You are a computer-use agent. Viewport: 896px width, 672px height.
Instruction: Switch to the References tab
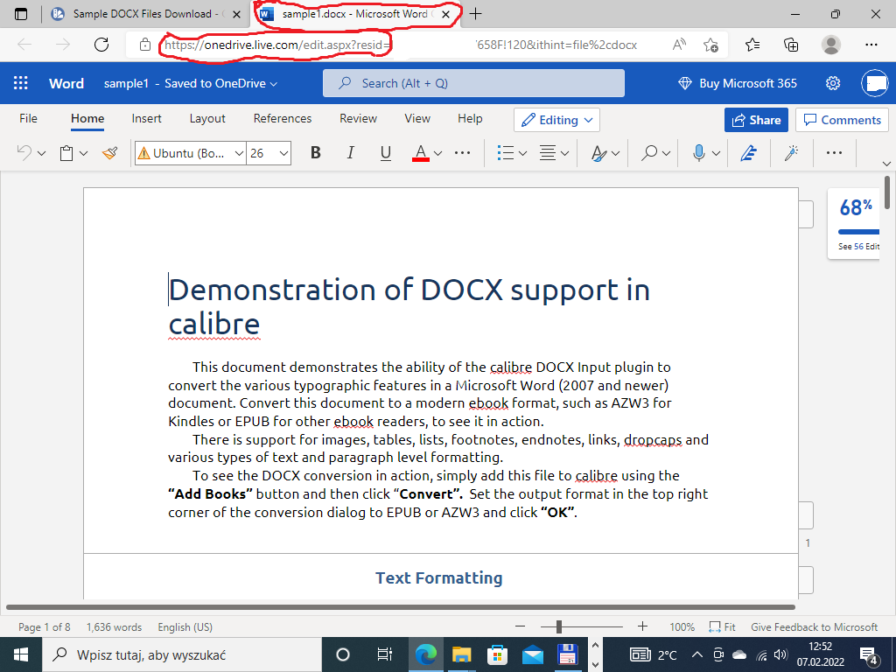pos(282,118)
